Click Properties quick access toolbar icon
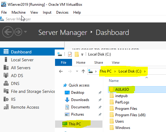 coord(70,54)
